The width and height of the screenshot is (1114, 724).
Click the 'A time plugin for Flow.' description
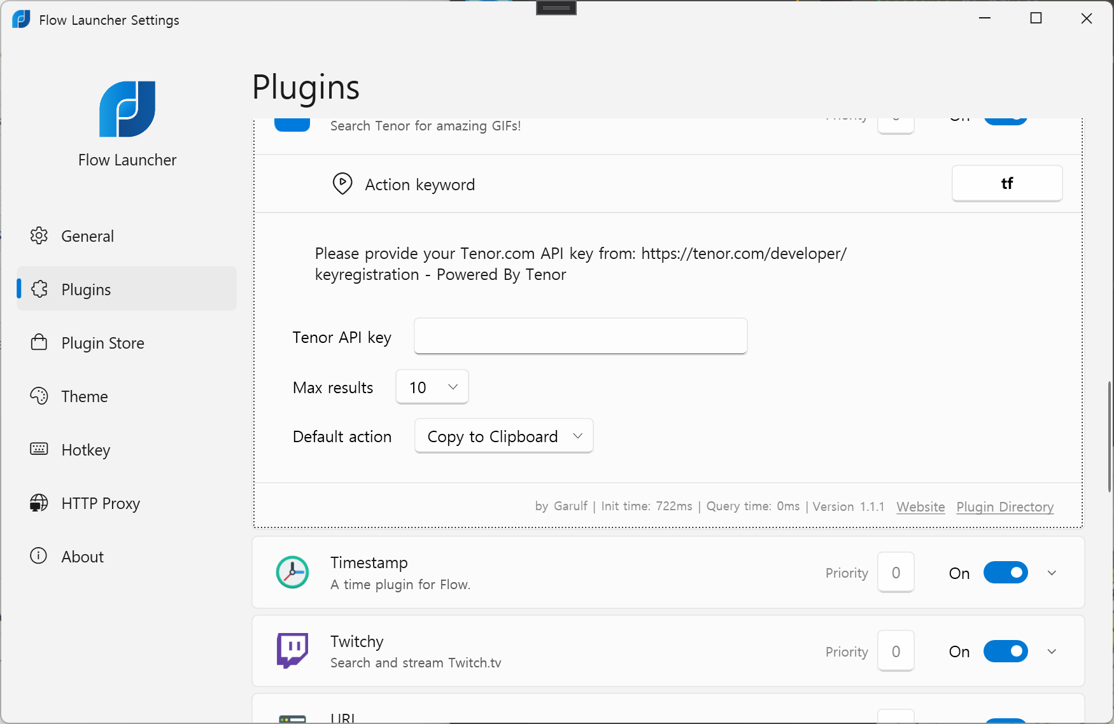[400, 585]
